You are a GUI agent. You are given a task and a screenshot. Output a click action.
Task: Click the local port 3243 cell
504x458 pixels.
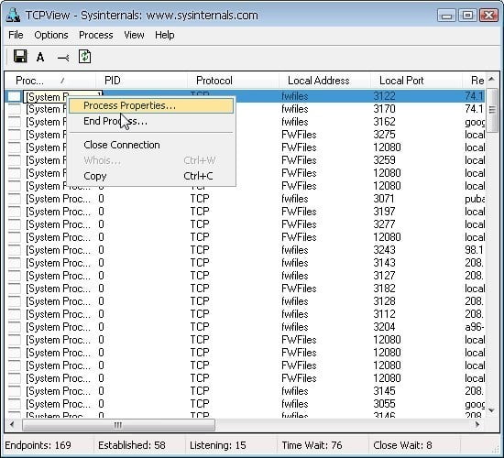384,250
